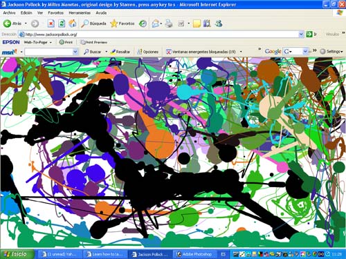Refresh the page with green arrows icon
Viewport: 346px width, 259px height.
point(62,23)
